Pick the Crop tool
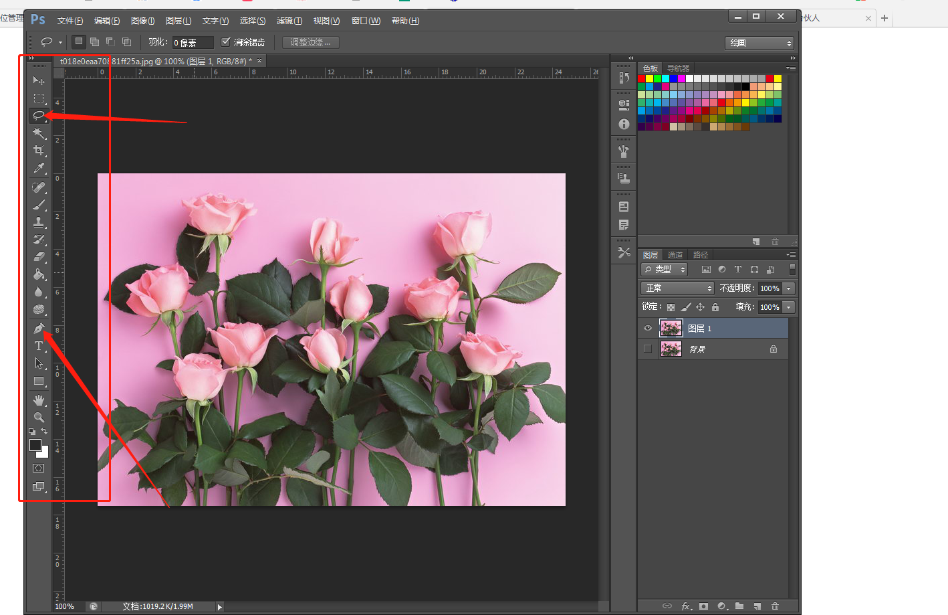Image resolution: width=948 pixels, height=615 pixels. point(39,151)
